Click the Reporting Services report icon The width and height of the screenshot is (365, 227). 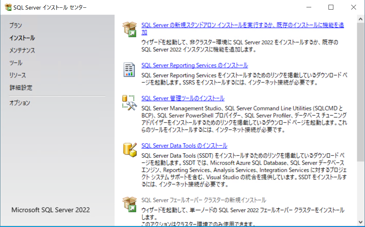coord(129,70)
